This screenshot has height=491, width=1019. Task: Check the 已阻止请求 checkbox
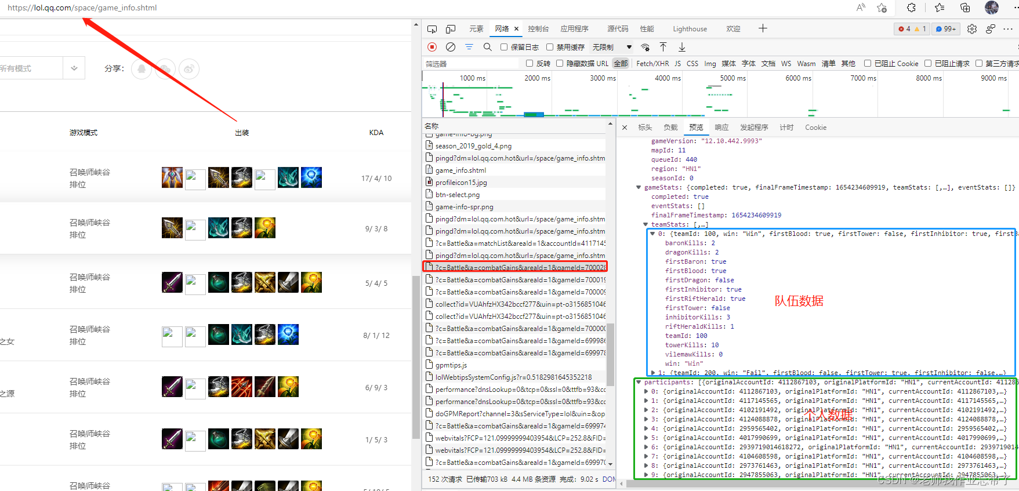[x=928, y=63]
